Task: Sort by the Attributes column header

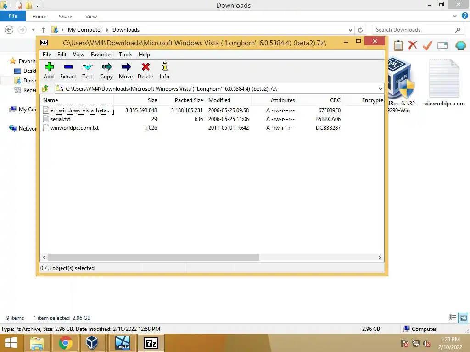Action: [274, 100]
